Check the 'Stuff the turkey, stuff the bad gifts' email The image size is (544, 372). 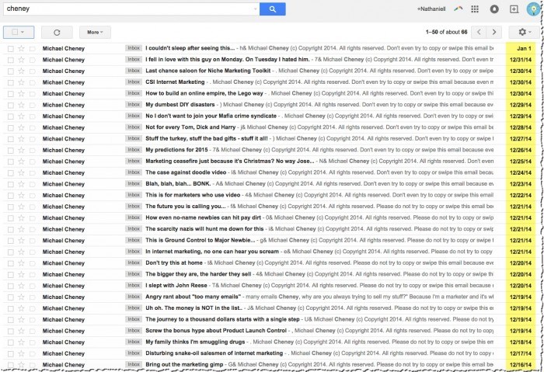(11, 139)
